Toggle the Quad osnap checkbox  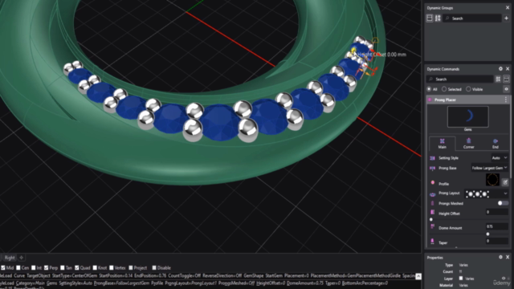[x=77, y=267]
